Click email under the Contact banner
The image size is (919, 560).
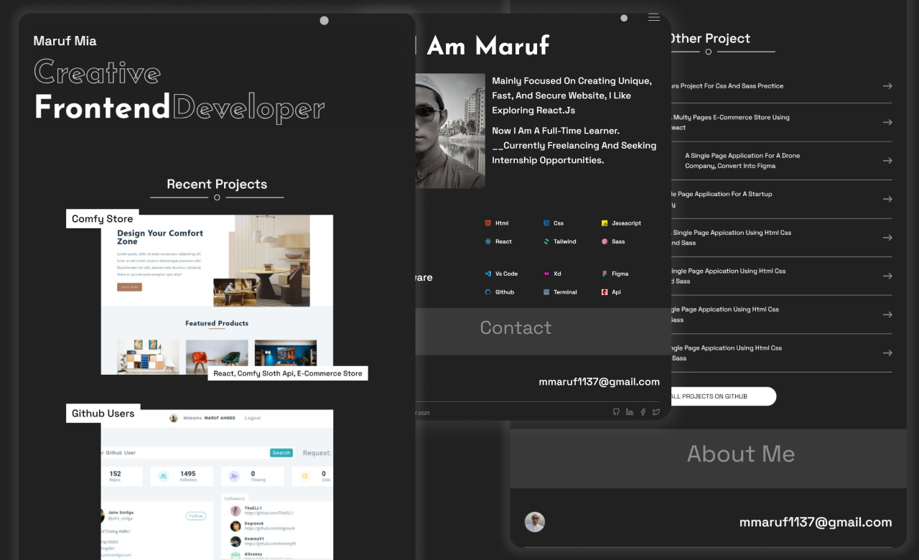coord(600,382)
